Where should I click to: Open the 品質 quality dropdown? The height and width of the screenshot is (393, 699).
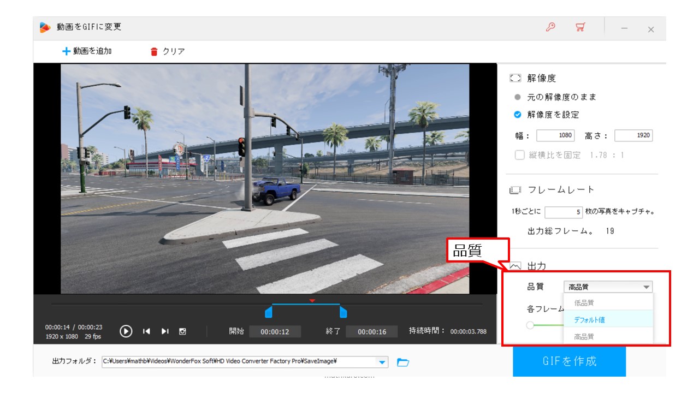pos(608,287)
